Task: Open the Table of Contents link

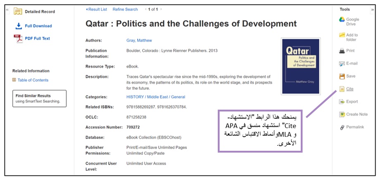Action: tap(33, 80)
